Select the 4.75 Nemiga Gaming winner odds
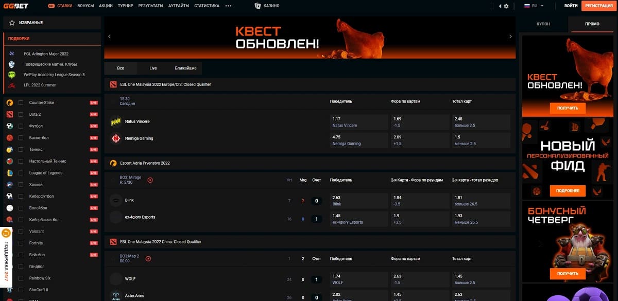 click(x=358, y=140)
